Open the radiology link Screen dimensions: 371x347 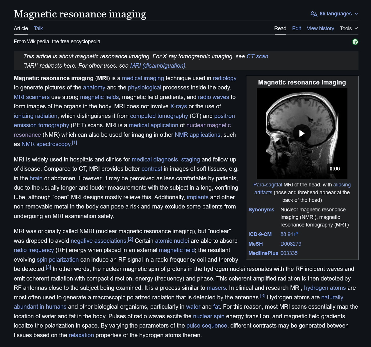224,78
